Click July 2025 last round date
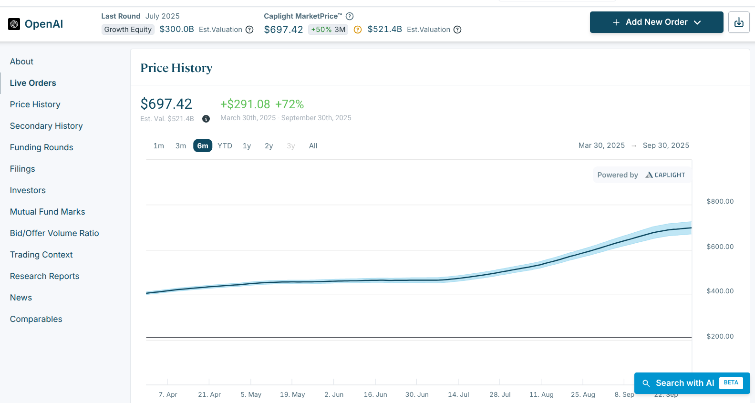The height and width of the screenshot is (403, 755). (x=163, y=16)
